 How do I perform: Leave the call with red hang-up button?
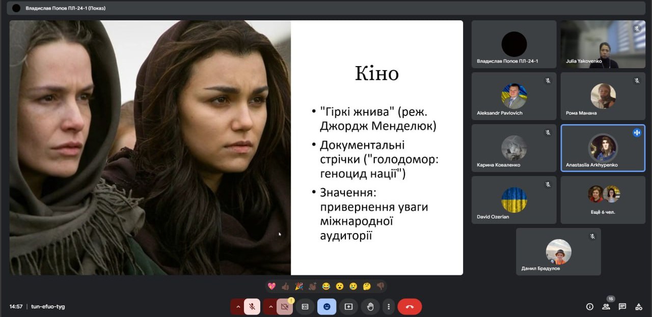coord(410,307)
